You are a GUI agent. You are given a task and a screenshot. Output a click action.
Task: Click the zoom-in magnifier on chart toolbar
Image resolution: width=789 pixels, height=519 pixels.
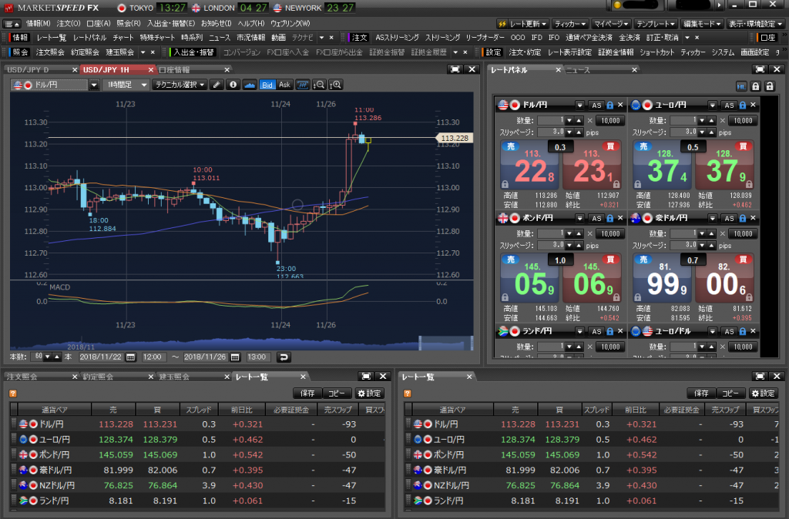coord(335,85)
